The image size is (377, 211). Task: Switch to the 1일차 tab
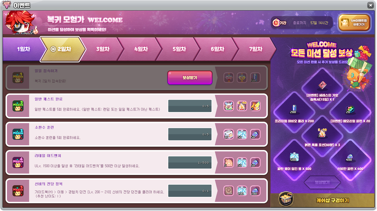(x=23, y=49)
